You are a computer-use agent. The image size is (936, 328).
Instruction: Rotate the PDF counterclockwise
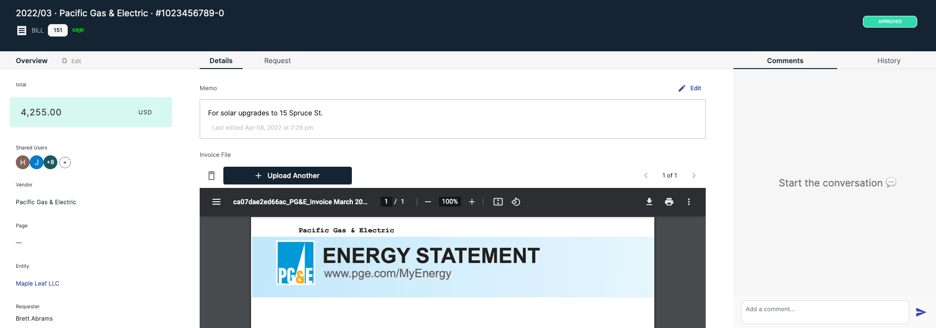coord(516,202)
